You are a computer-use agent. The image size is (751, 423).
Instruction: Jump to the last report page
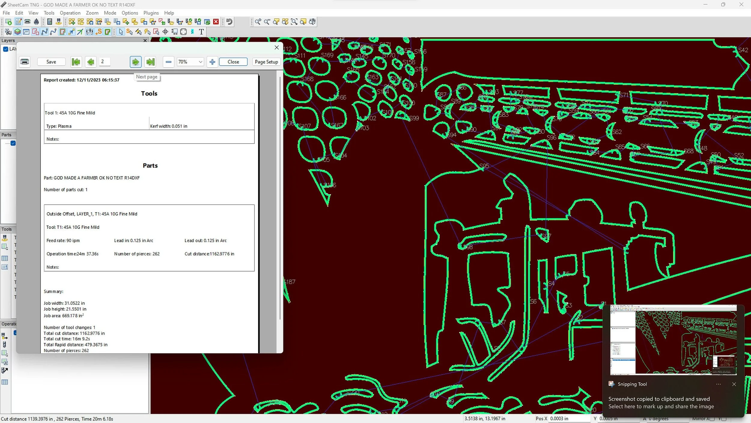click(x=150, y=62)
